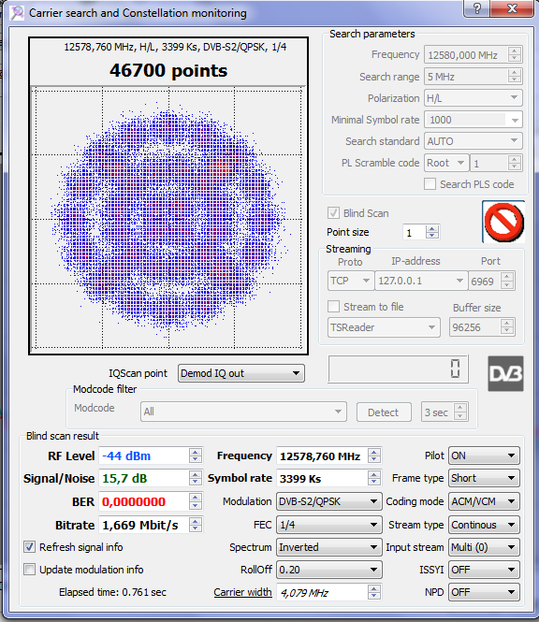Click the magnifier app icon in title bar
The height and width of the screenshot is (622, 539).
coord(17,13)
